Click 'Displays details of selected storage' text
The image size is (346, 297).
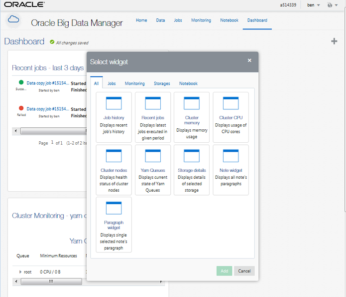192,184
